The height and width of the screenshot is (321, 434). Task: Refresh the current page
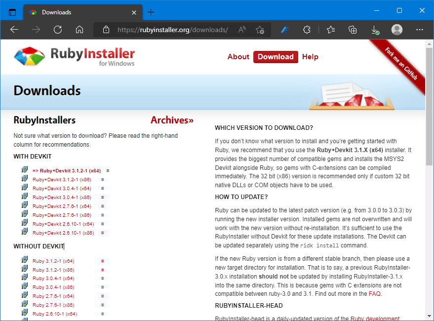58,29
